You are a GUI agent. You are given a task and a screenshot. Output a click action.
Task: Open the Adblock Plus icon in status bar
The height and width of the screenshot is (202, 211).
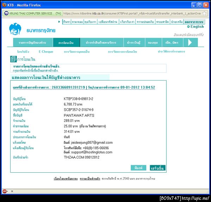5,191
